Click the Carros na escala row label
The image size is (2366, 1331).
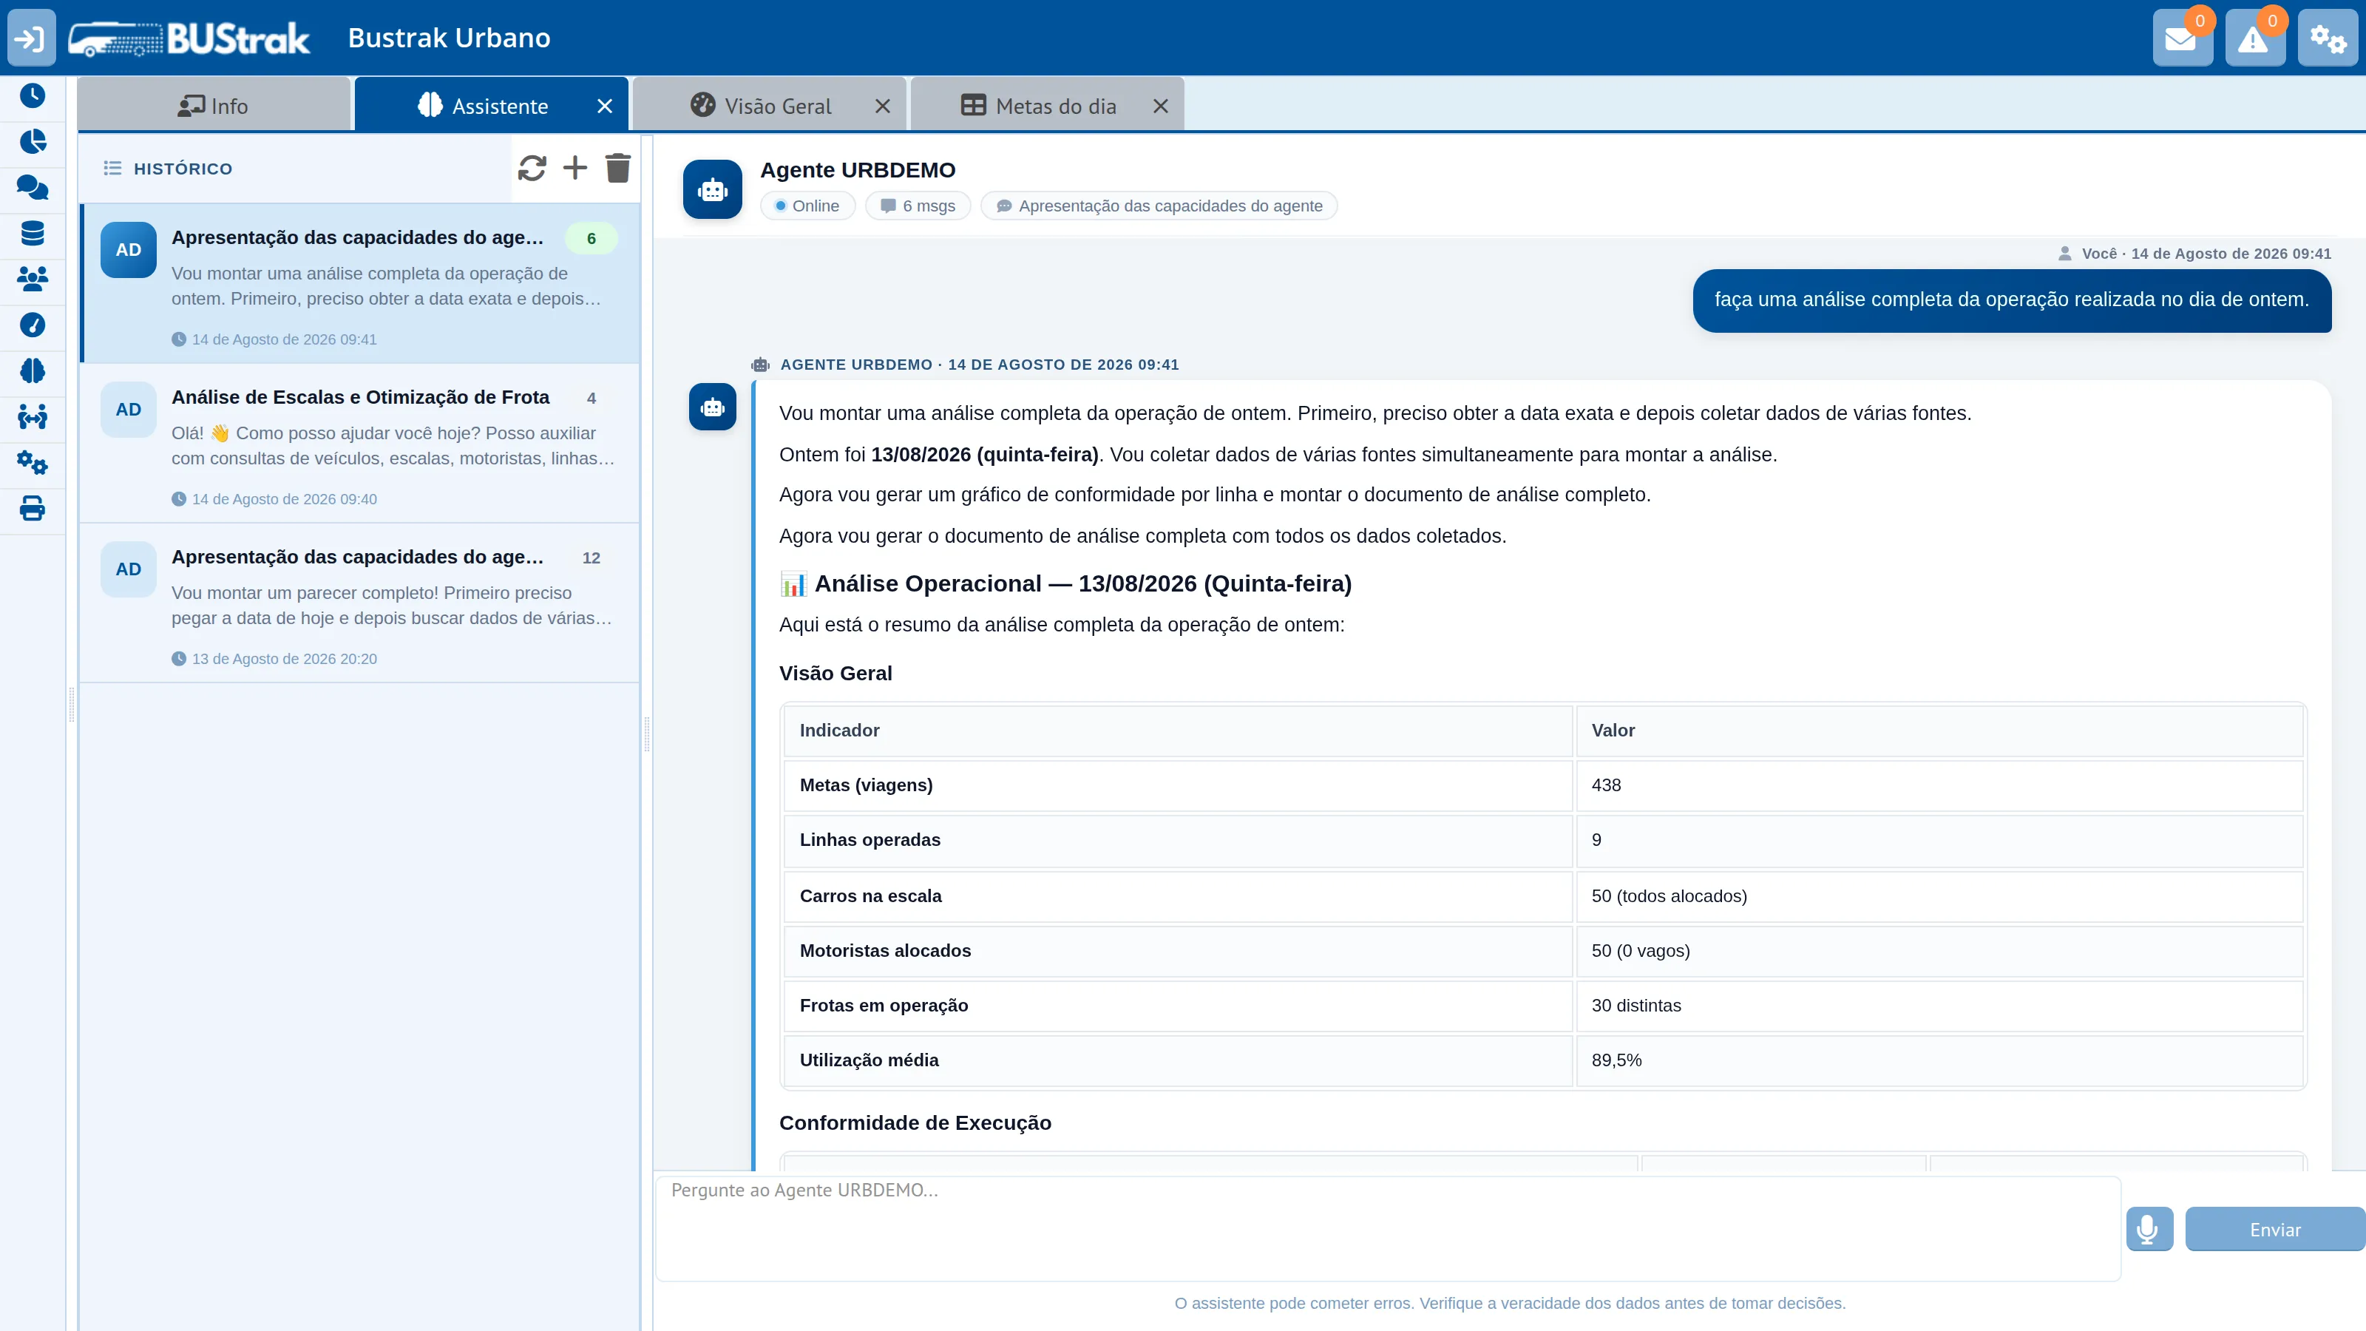(871, 895)
